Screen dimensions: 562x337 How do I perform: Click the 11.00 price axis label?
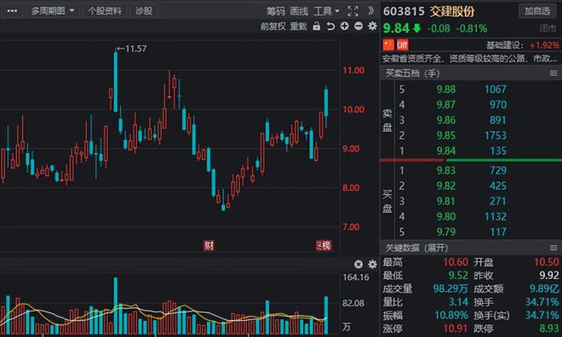coord(353,70)
